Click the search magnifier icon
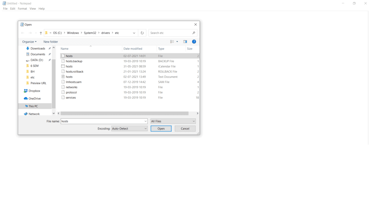 pos(194,32)
